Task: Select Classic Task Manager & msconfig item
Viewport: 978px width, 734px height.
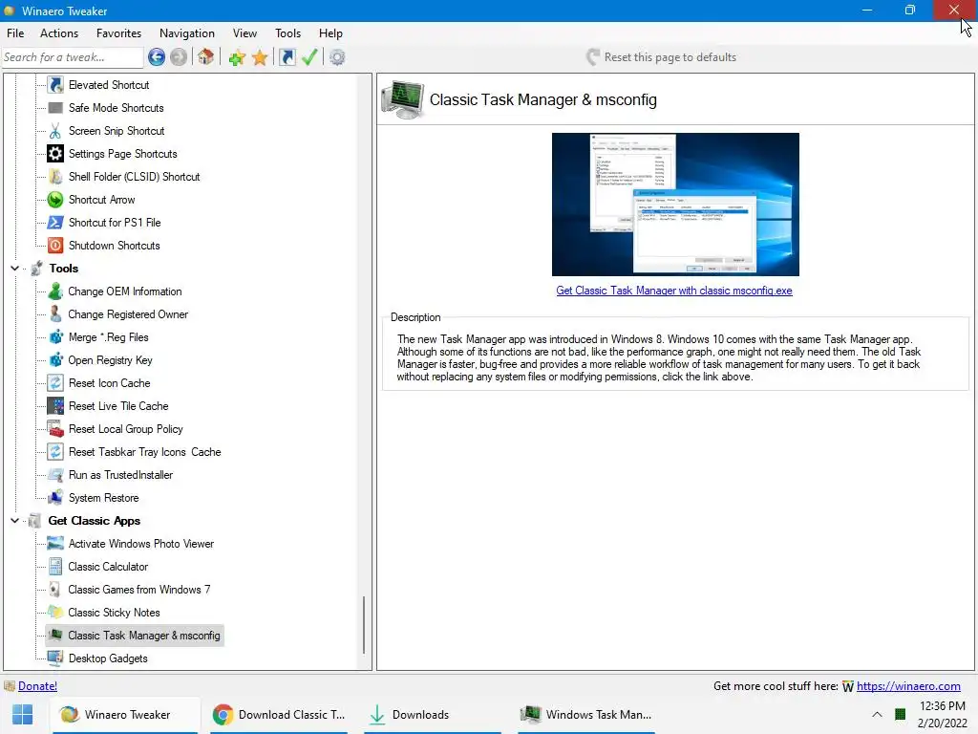Action: pyautogui.click(x=144, y=636)
